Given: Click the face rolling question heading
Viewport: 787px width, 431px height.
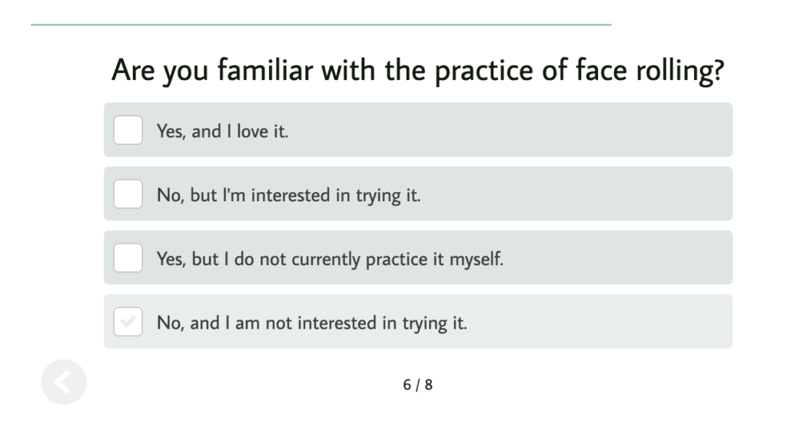Looking at the screenshot, I should tap(418, 70).
